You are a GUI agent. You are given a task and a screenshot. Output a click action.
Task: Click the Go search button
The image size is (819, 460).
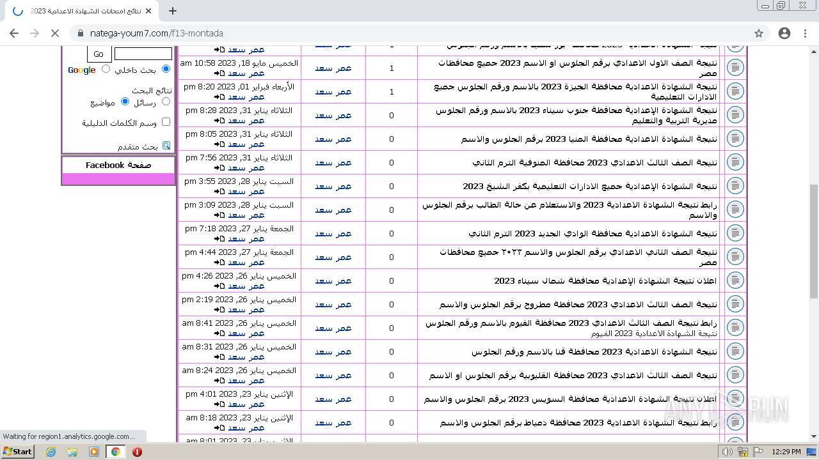pyautogui.click(x=99, y=54)
